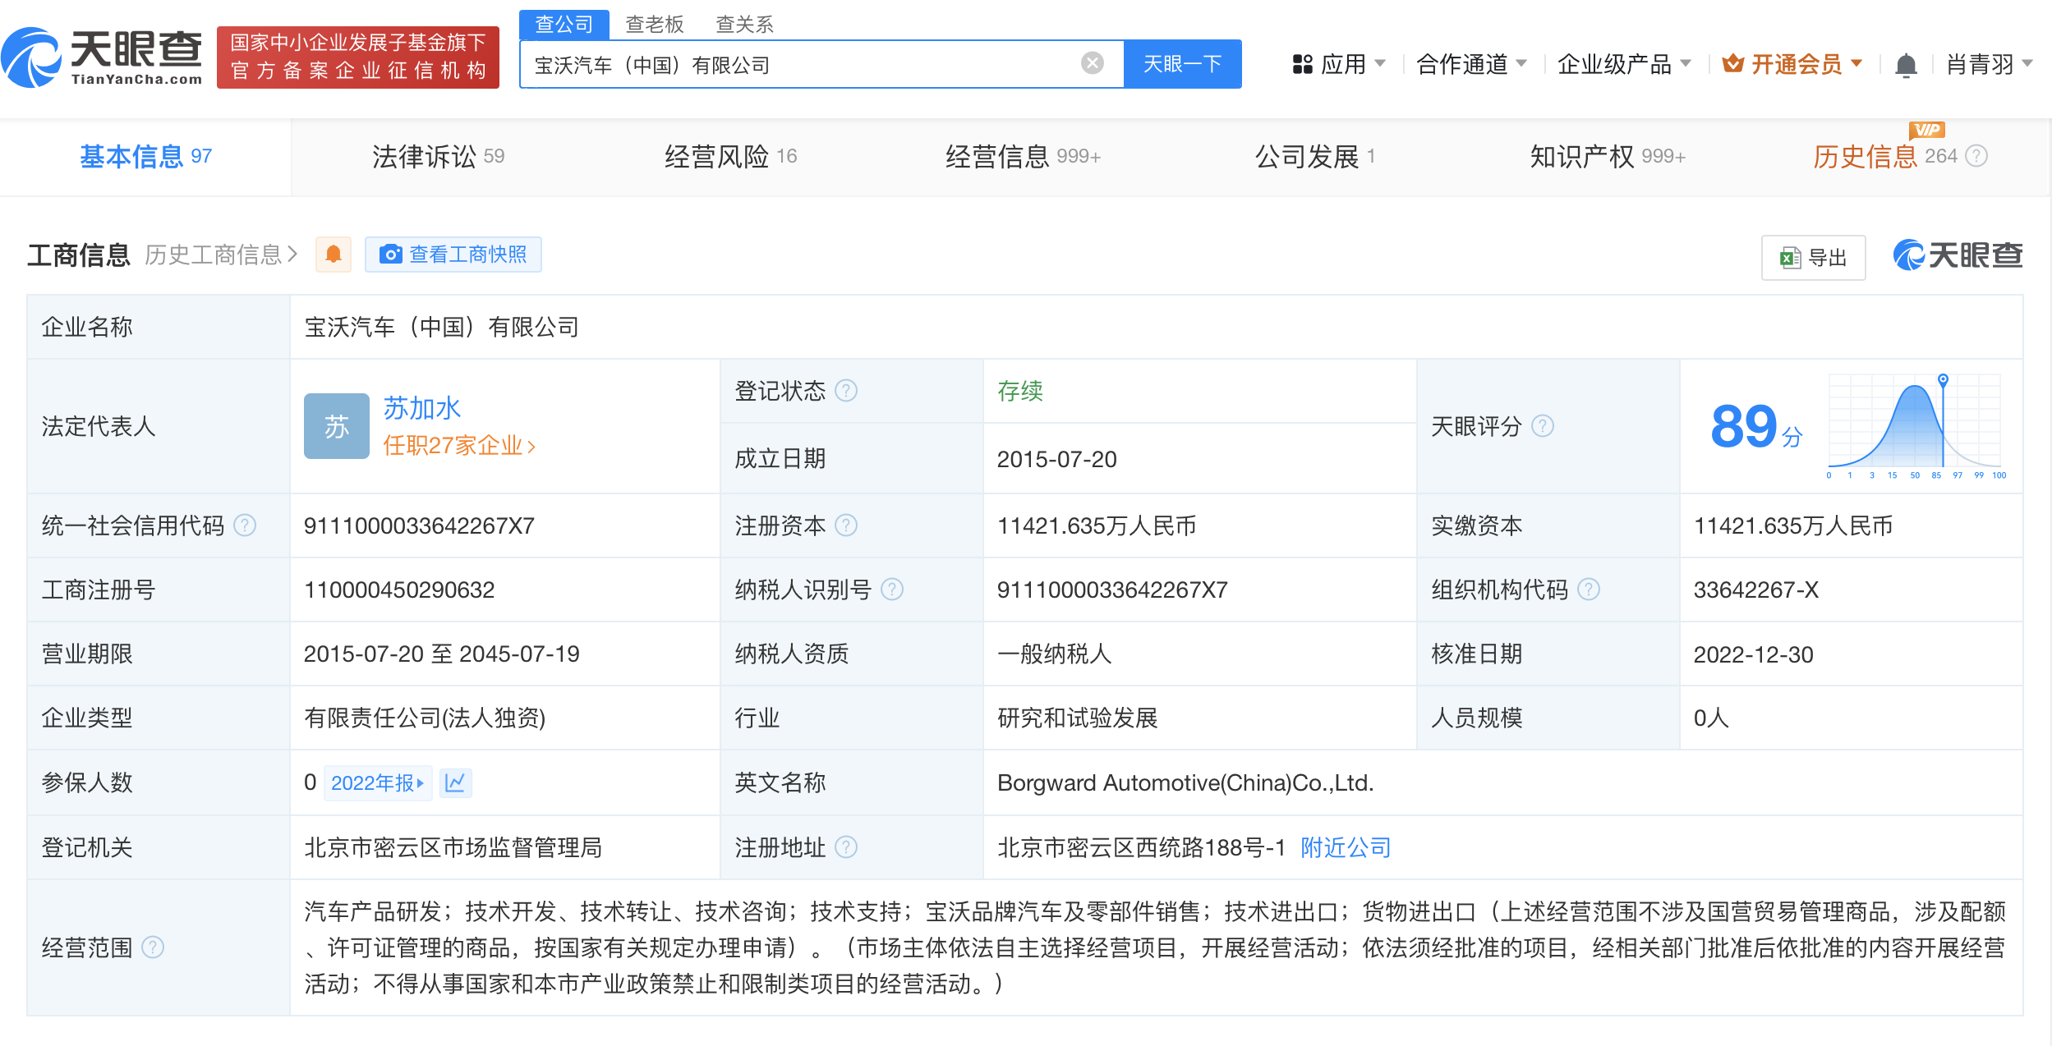Click 登记机关 value 北京市密云区市场监督管理局
The image size is (2052, 1046).
(453, 847)
